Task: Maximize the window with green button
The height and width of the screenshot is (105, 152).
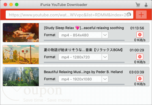Action: point(17,5)
